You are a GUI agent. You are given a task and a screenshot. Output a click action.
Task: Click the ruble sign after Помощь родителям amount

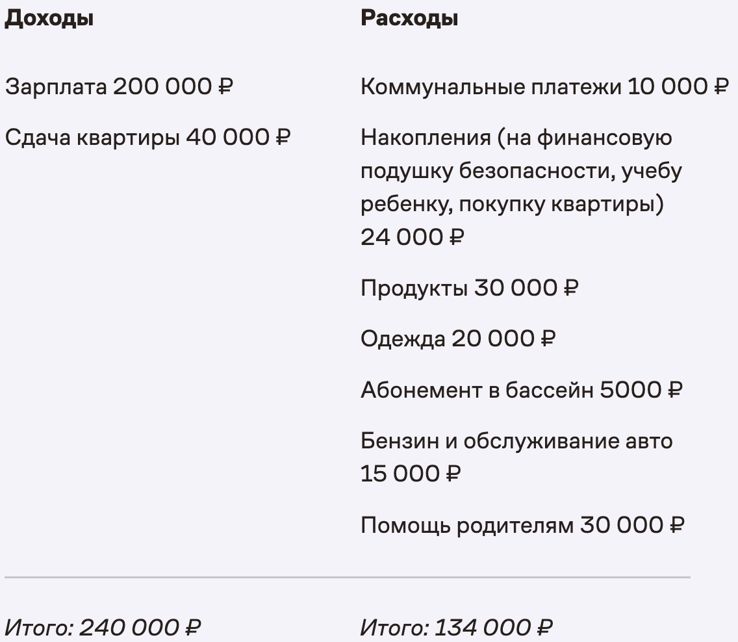pyautogui.click(x=677, y=525)
